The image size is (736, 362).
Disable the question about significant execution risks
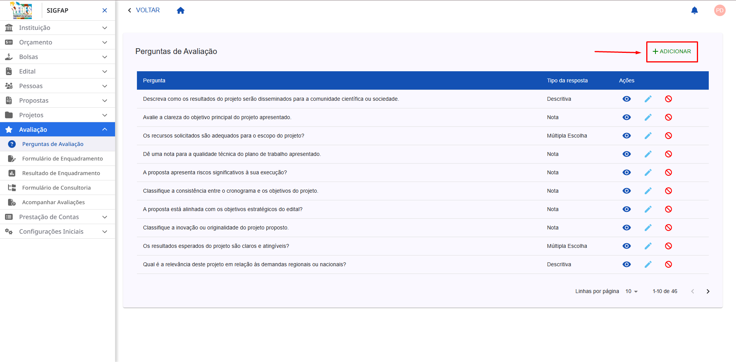pyautogui.click(x=668, y=172)
